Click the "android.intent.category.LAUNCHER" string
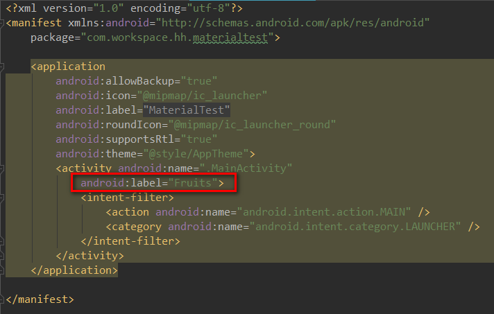The height and width of the screenshot is (314, 494). coord(355,227)
